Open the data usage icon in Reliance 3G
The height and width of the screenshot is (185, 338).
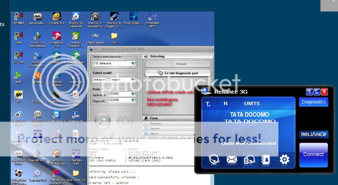click(249, 160)
